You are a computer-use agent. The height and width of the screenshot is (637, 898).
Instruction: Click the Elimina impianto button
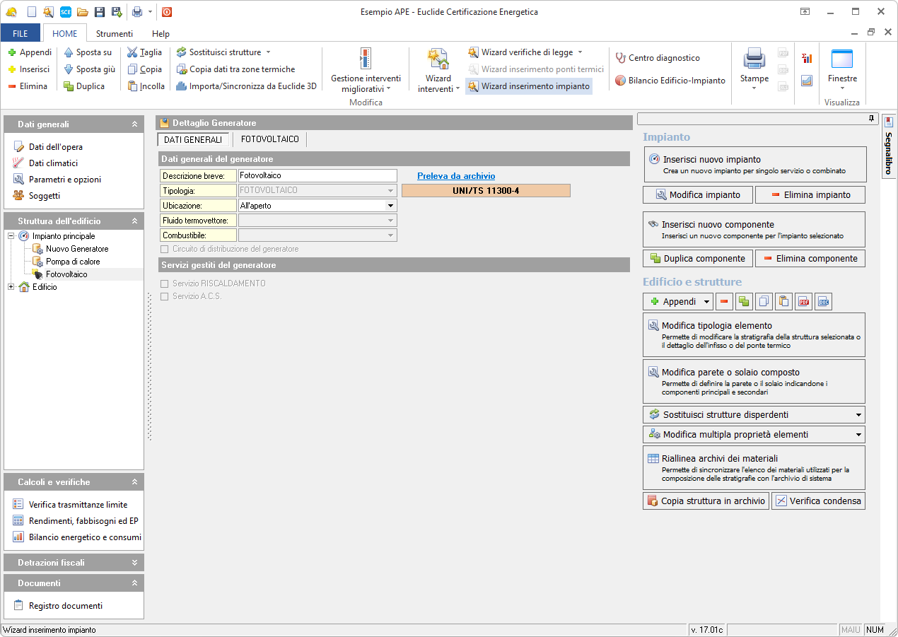pos(810,195)
